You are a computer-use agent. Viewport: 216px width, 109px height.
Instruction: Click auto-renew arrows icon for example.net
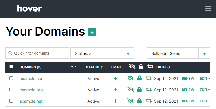[149, 101]
